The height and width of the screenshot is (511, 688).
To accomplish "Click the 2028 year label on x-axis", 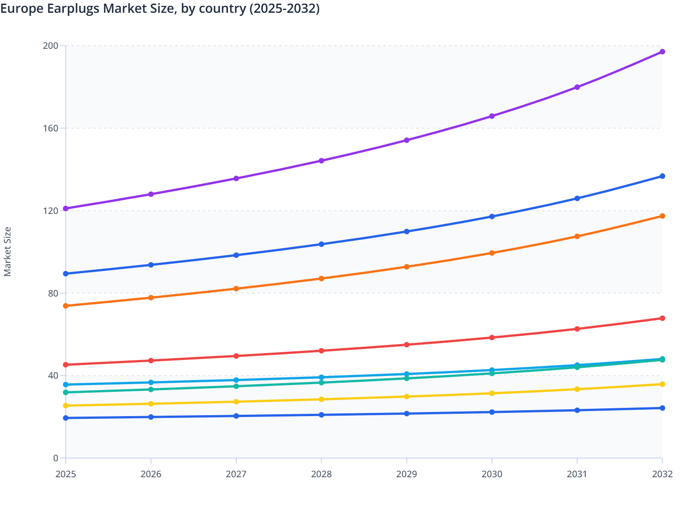I will (321, 475).
